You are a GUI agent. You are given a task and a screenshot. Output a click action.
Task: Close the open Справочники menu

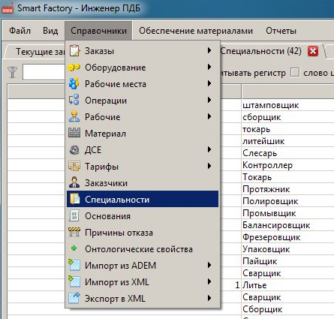coord(98,31)
